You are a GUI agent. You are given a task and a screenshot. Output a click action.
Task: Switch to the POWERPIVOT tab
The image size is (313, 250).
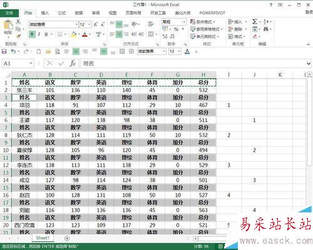click(x=212, y=13)
